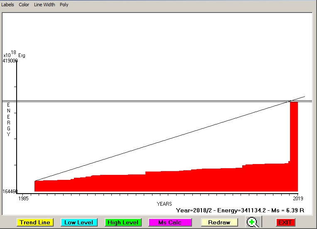Run the magenta Ms Calc button
The width and height of the screenshot is (317, 229).
point(170,222)
